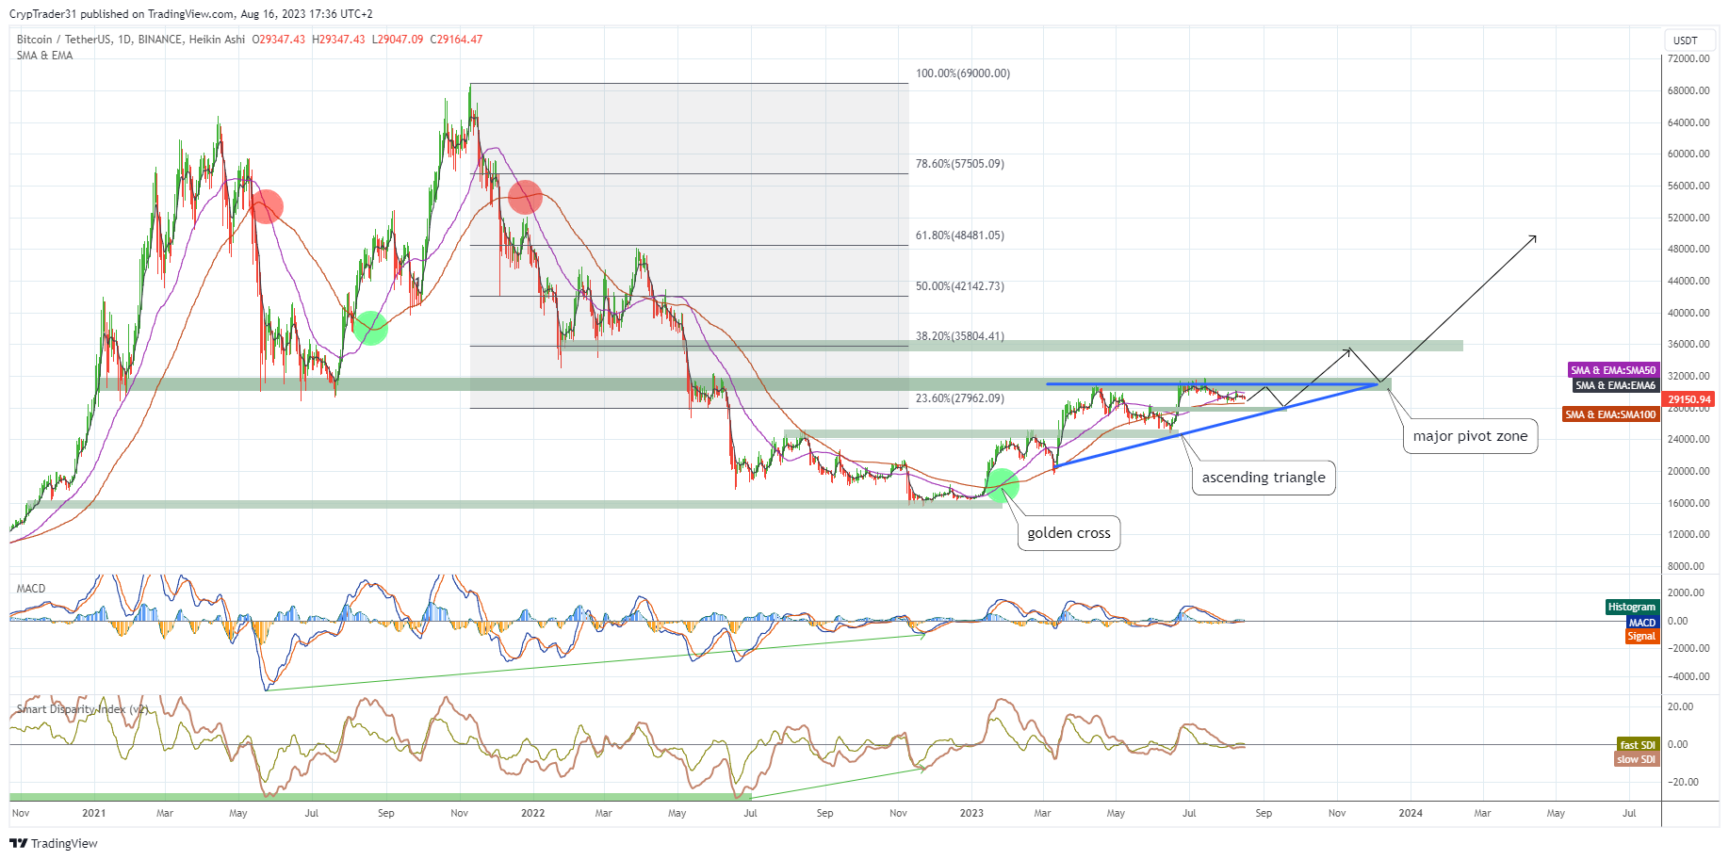The image size is (1729, 860).
Task: Click the 36000.00 price axis label
Action: 1688,344
